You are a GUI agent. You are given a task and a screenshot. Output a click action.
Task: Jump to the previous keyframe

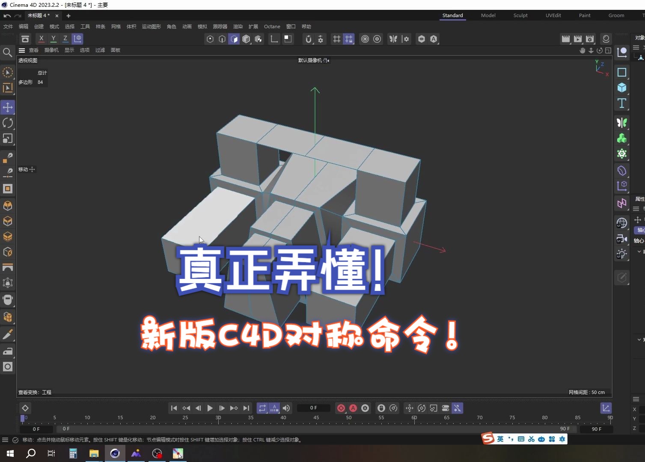point(186,408)
